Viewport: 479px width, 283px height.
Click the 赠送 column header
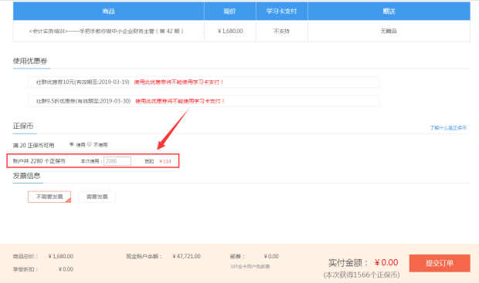[x=389, y=12]
